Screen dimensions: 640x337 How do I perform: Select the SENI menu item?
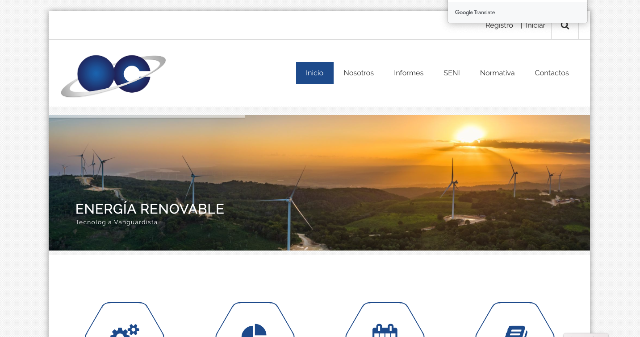[452, 73]
